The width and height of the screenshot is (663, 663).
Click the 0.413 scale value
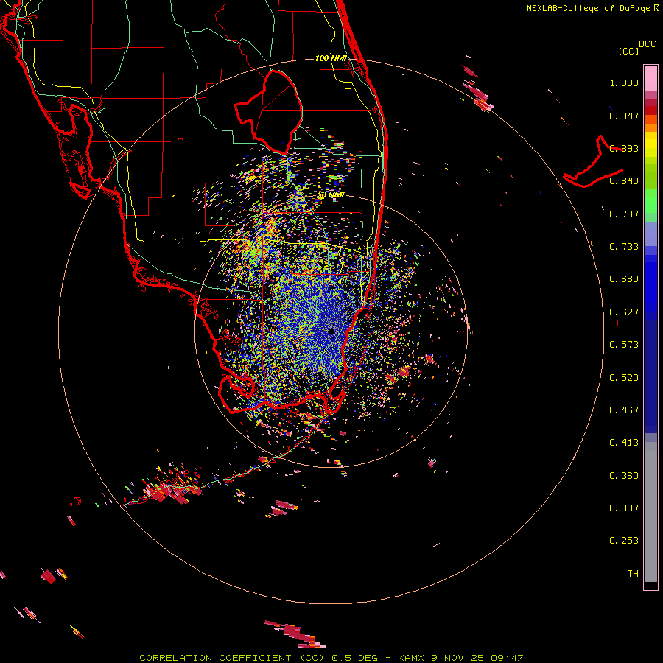point(624,443)
